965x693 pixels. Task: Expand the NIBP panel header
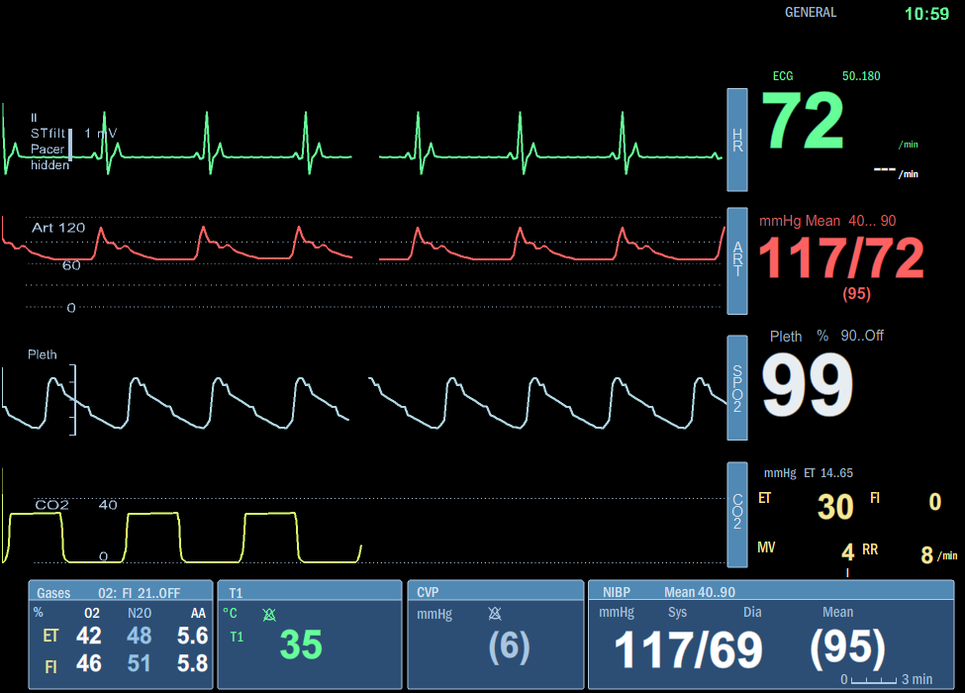pos(776,591)
